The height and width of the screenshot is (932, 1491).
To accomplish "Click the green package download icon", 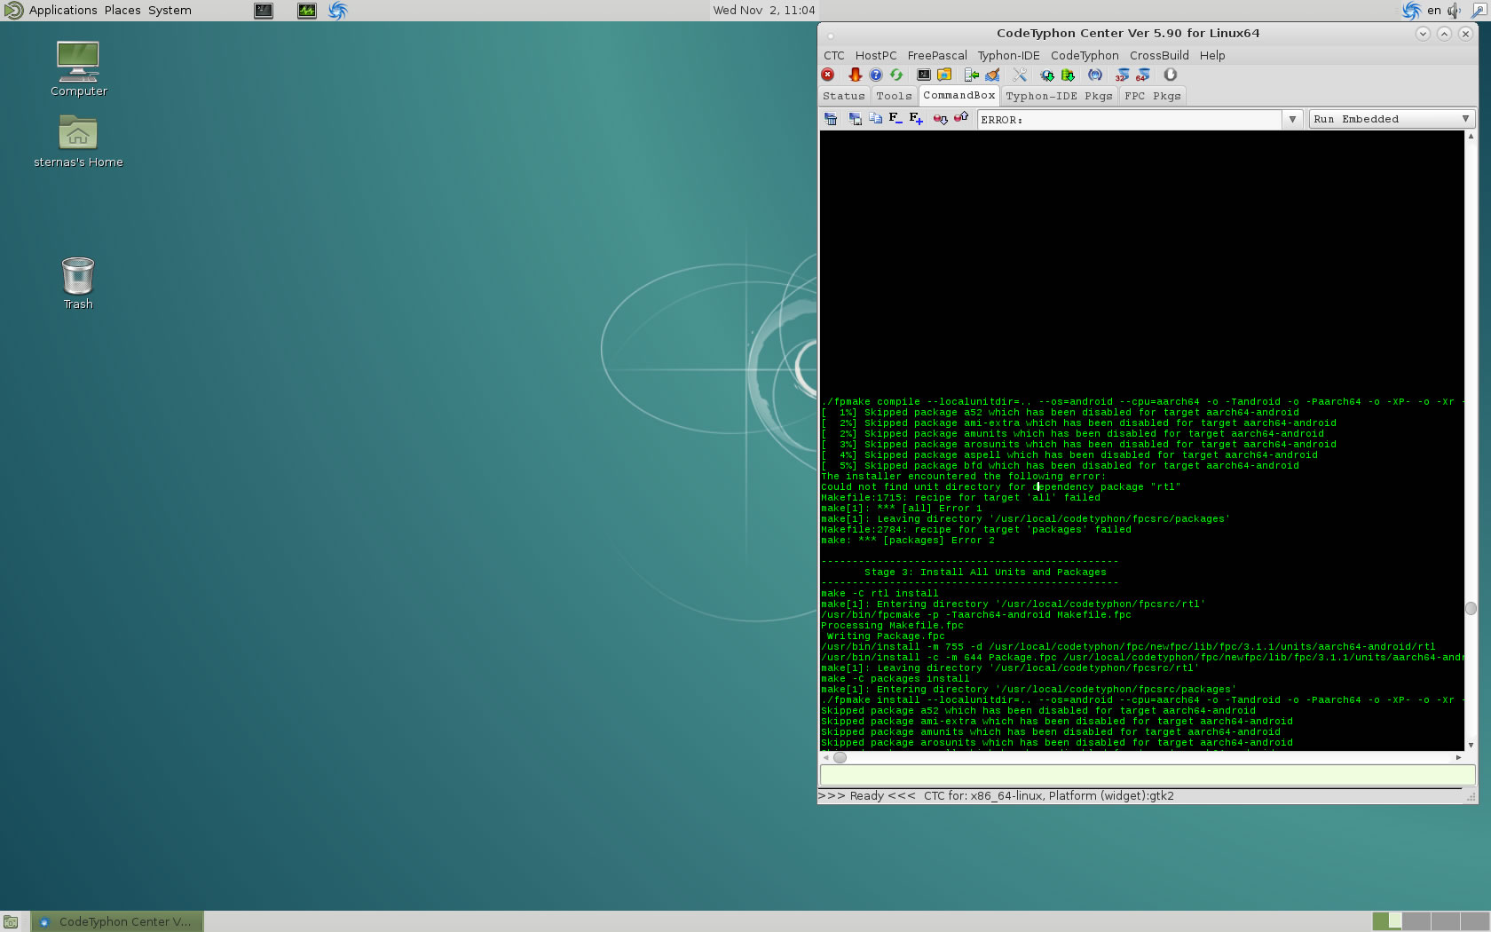I will pyautogui.click(x=1068, y=75).
